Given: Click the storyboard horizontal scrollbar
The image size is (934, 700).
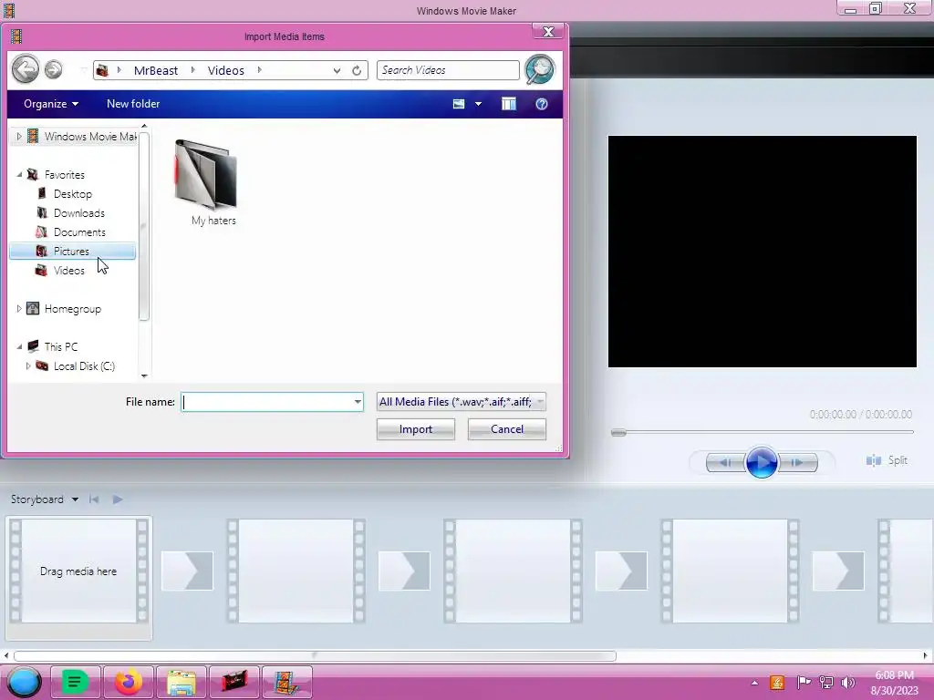Looking at the screenshot, I should click(315, 656).
